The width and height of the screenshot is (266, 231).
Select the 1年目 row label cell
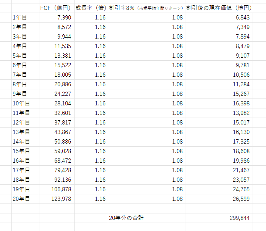click(25, 18)
